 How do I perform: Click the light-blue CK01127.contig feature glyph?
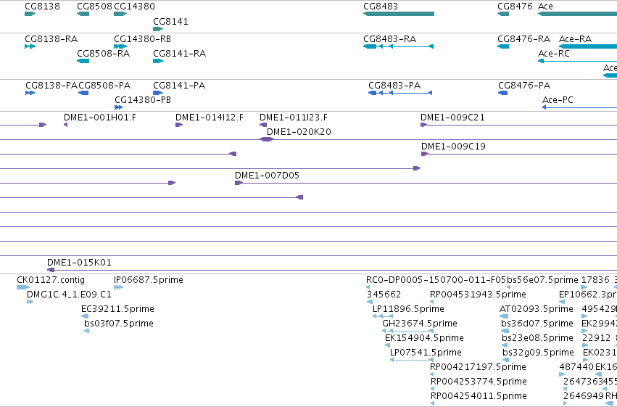tap(23, 287)
